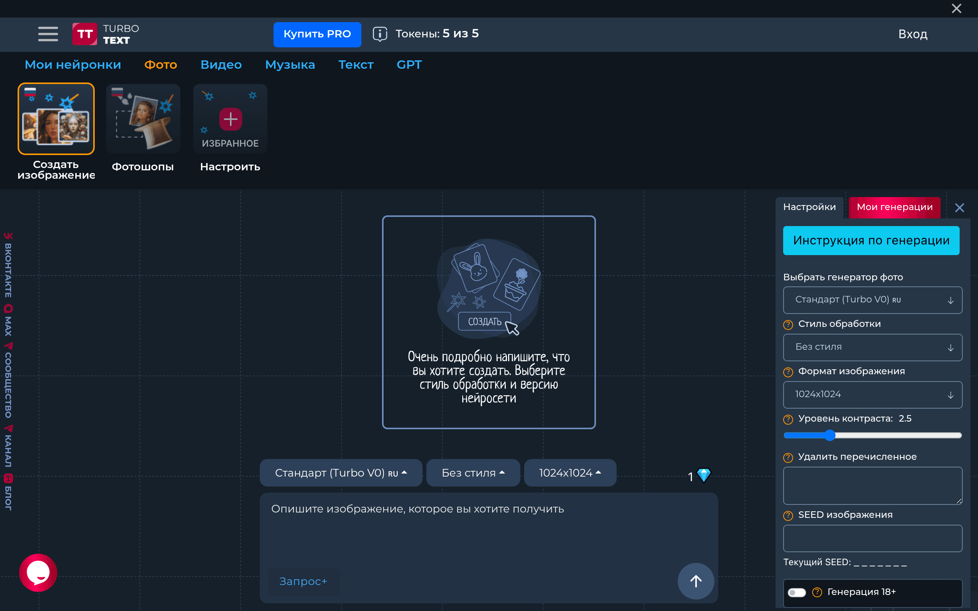This screenshot has width=978, height=611.
Task: Open the tokens info icon
Action: [380, 34]
